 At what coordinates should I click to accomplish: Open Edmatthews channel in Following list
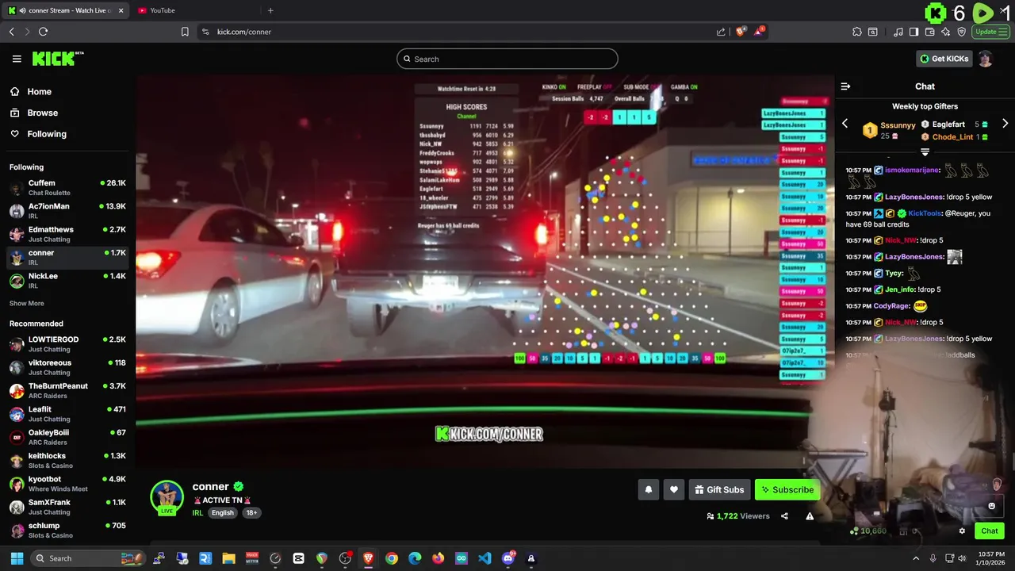point(67,234)
